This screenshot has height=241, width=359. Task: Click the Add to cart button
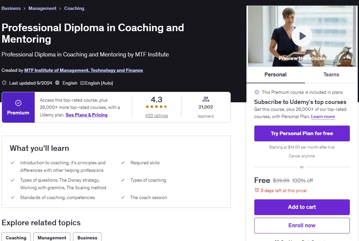302,207
